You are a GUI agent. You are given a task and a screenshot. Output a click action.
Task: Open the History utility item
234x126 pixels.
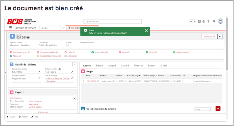click(x=23, y=117)
